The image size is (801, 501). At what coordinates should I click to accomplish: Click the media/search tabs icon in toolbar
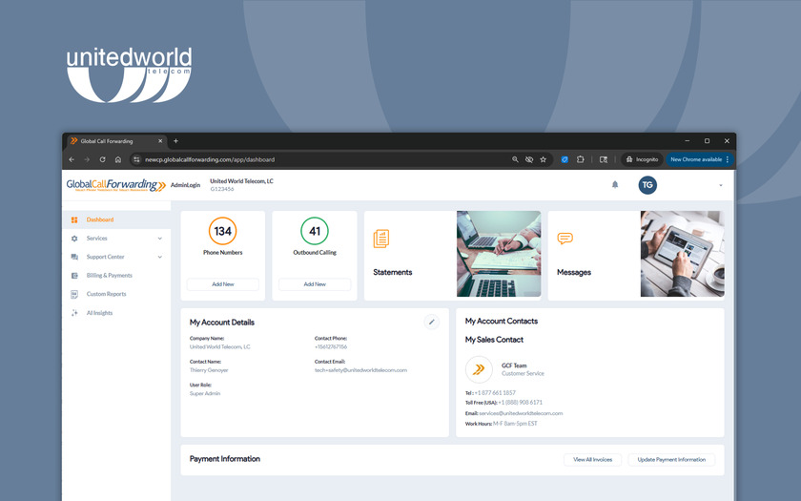click(x=604, y=159)
